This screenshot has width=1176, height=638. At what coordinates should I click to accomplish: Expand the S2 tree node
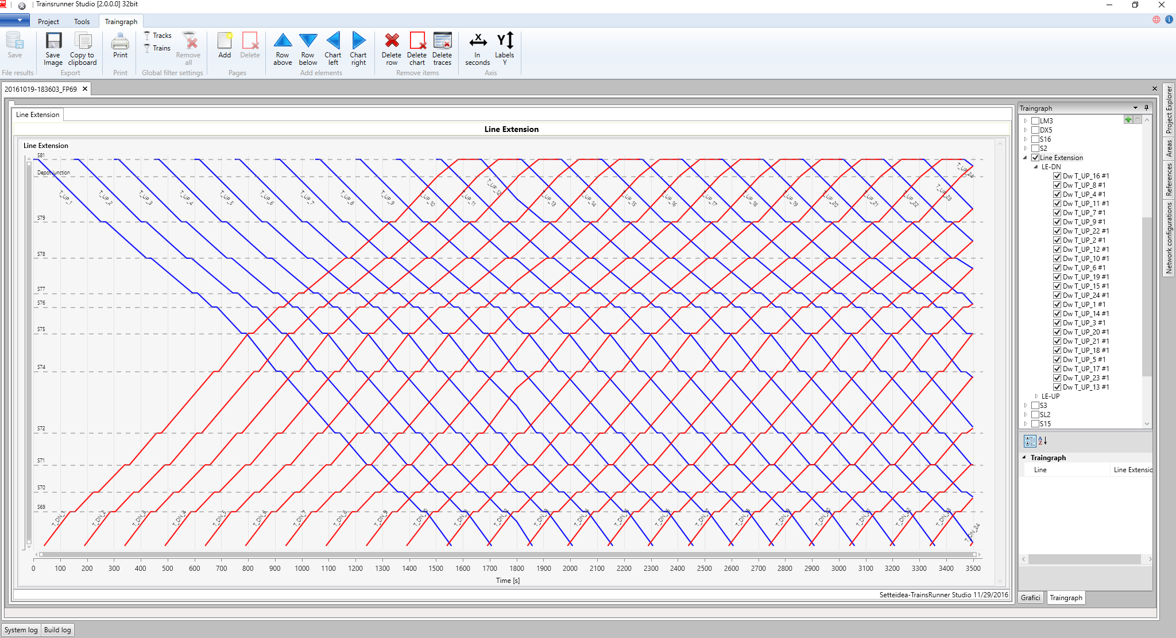[1026, 149]
